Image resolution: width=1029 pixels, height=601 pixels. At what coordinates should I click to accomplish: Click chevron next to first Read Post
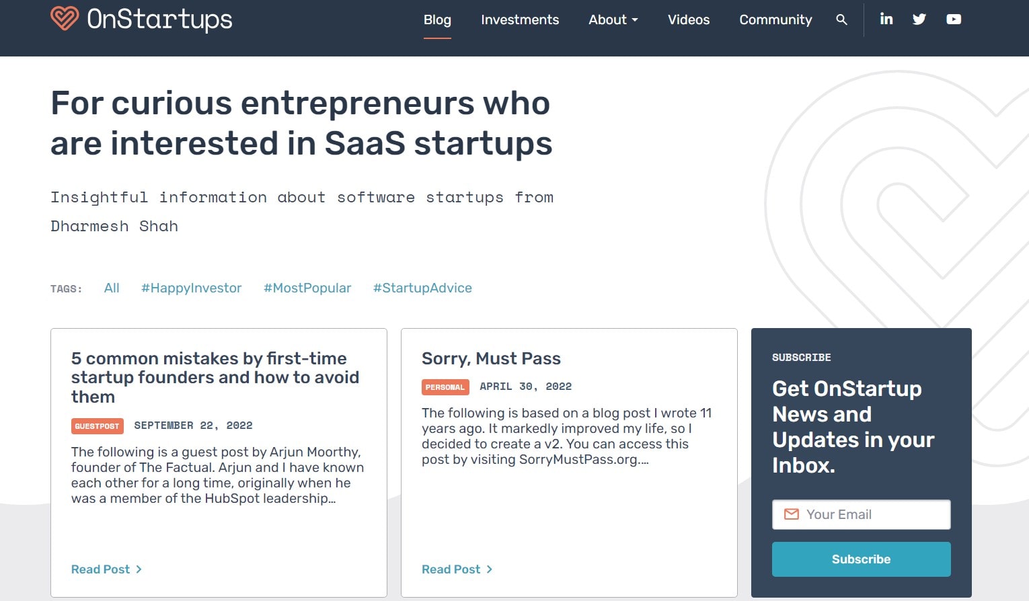139,569
